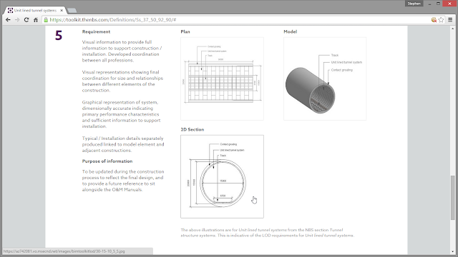Image resolution: width=458 pixels, height=257 pixels.
Task: Select the Unit lined tunnel systems tab
Action: tap(35, 10)
